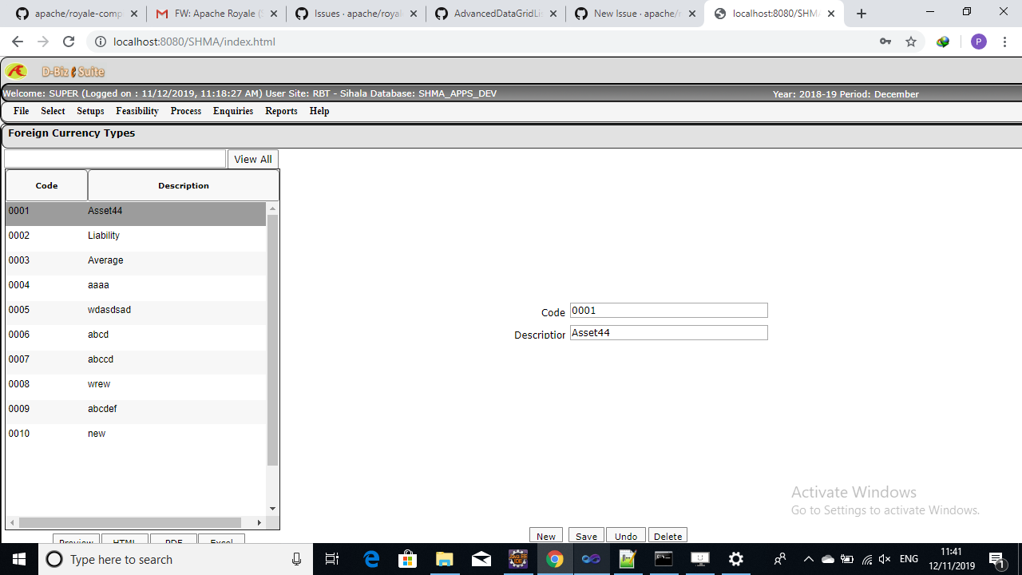Open the Reports menu

[x=281, y=111]
